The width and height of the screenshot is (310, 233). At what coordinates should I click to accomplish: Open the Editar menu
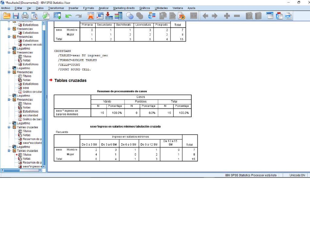point(18,8)
